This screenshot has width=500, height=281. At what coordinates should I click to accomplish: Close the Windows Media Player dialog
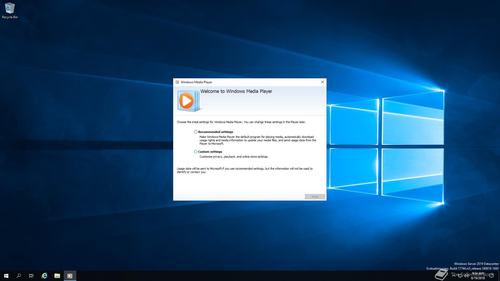click(322, 82)
